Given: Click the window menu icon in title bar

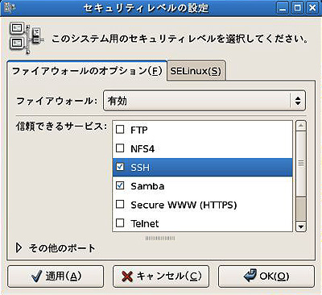Looking at the screenshot, I should tap(8, 7).
